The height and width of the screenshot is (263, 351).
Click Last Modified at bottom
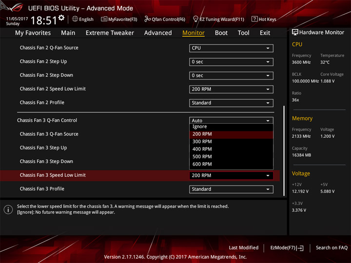[x=244, y=247]
